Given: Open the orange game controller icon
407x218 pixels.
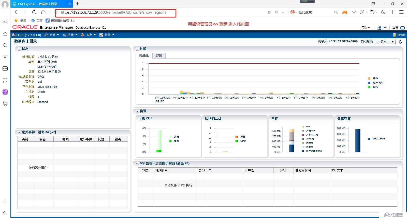Looking at the screenshot, I should point(345,12).
